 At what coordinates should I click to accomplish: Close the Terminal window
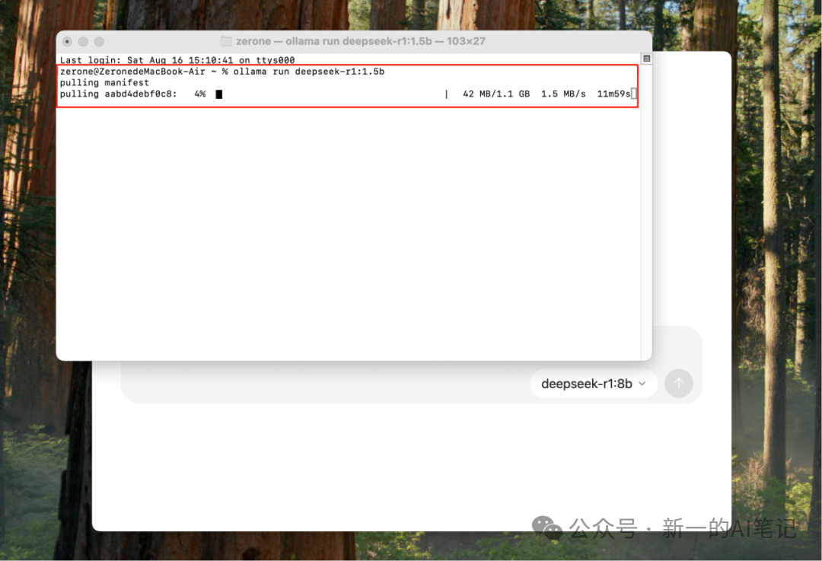[67, 41]
